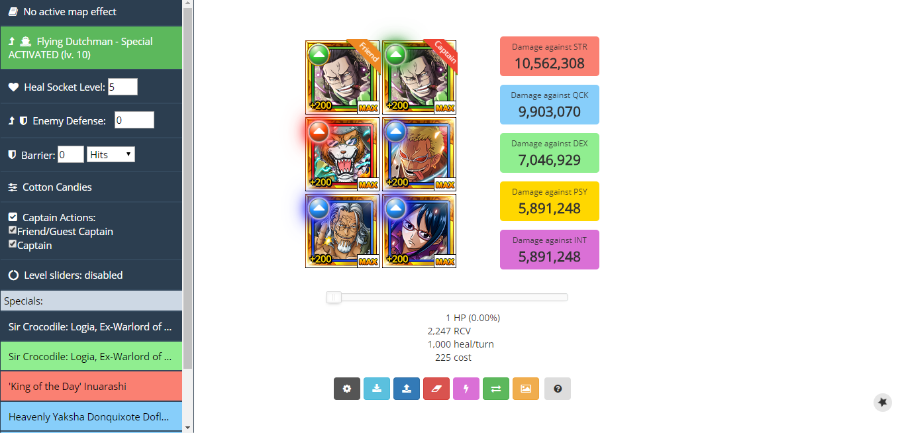
Task: Click the orange image screenshot button
Action: coord(526,389)
